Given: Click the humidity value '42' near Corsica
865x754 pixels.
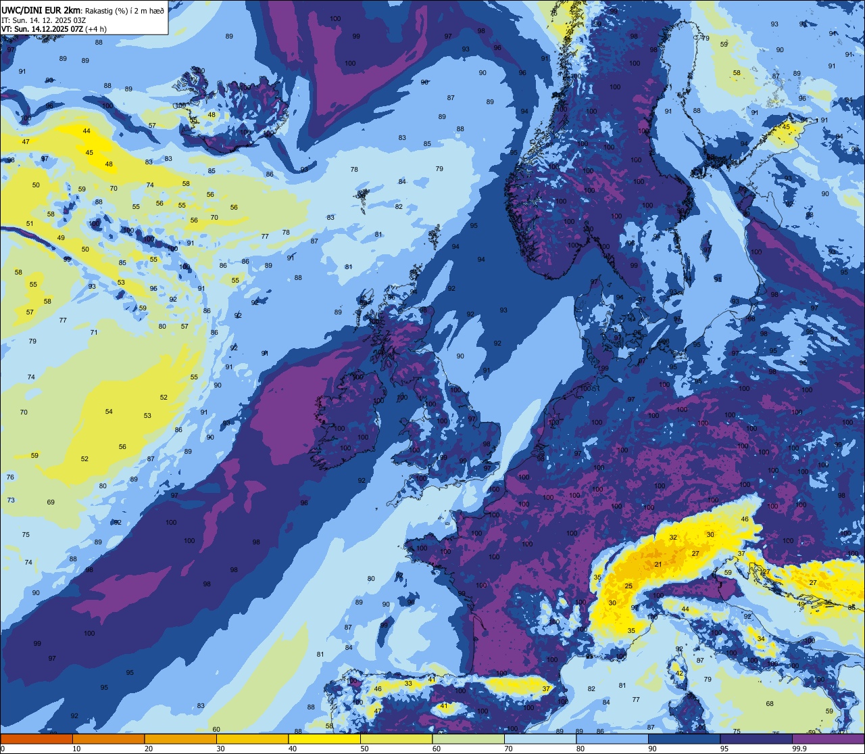Looking at the screenshot, I should [x=680, y=674].
